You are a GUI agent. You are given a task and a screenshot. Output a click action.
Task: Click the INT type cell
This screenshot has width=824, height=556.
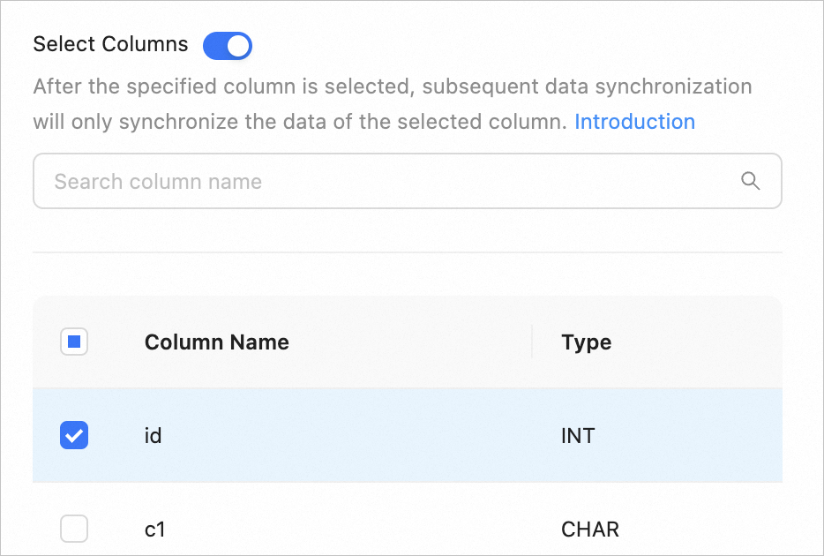[578, 436]
